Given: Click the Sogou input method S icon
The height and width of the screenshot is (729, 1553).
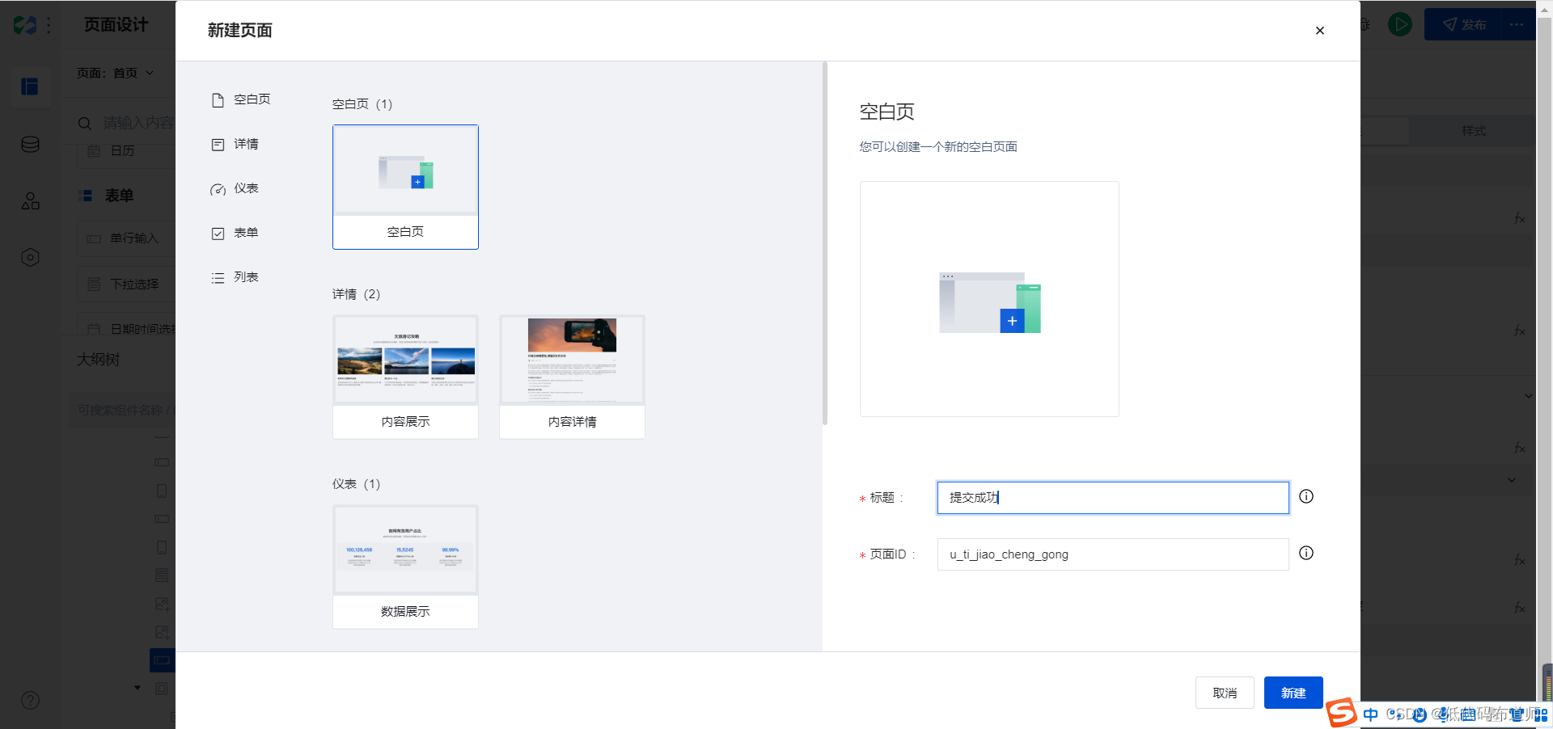Looking at the screenshot, I should (x=1342, y=713).
